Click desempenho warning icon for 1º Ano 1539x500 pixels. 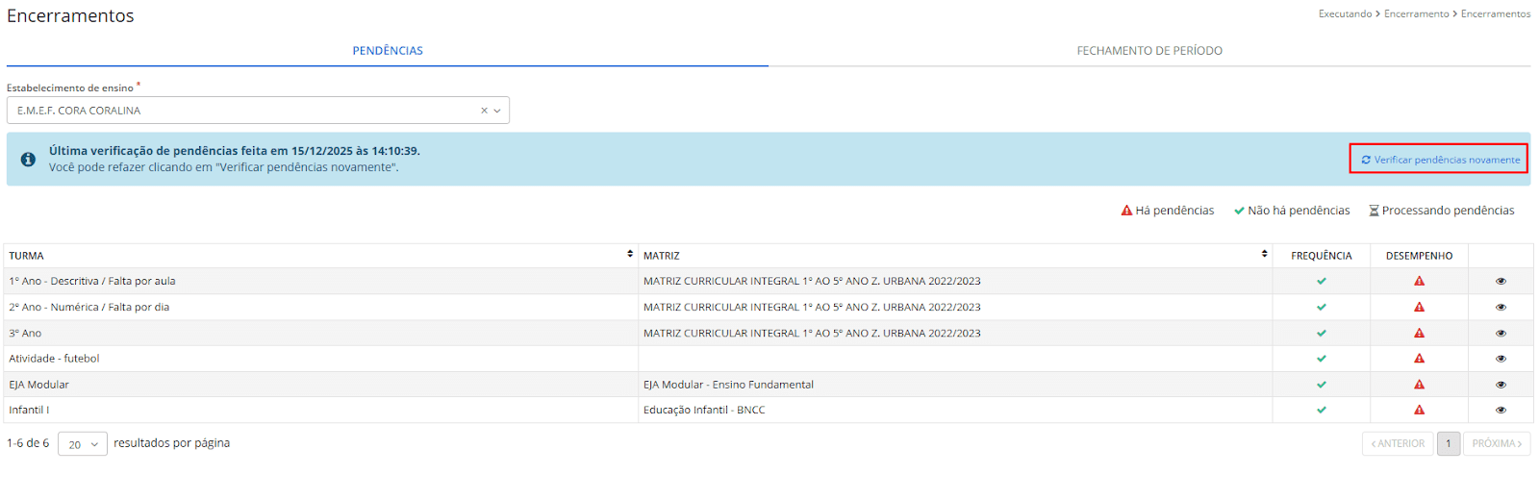1419,282
